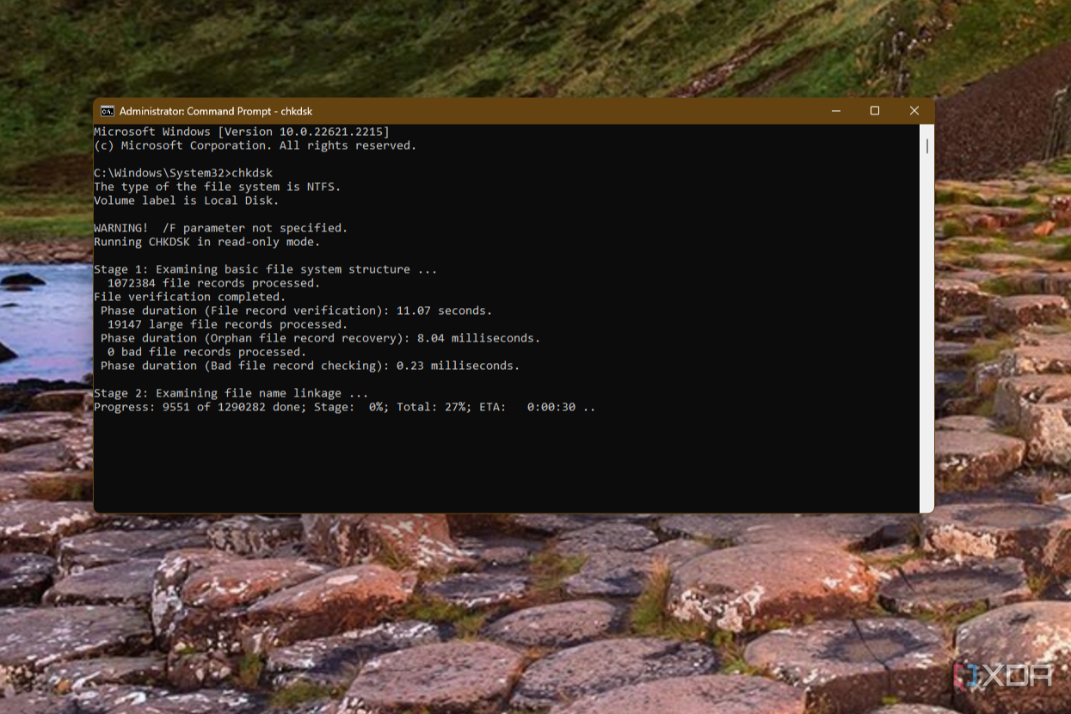Minimize the Command Prompt window
This screenshot has height=714, width=1071.
click(836, 111)
